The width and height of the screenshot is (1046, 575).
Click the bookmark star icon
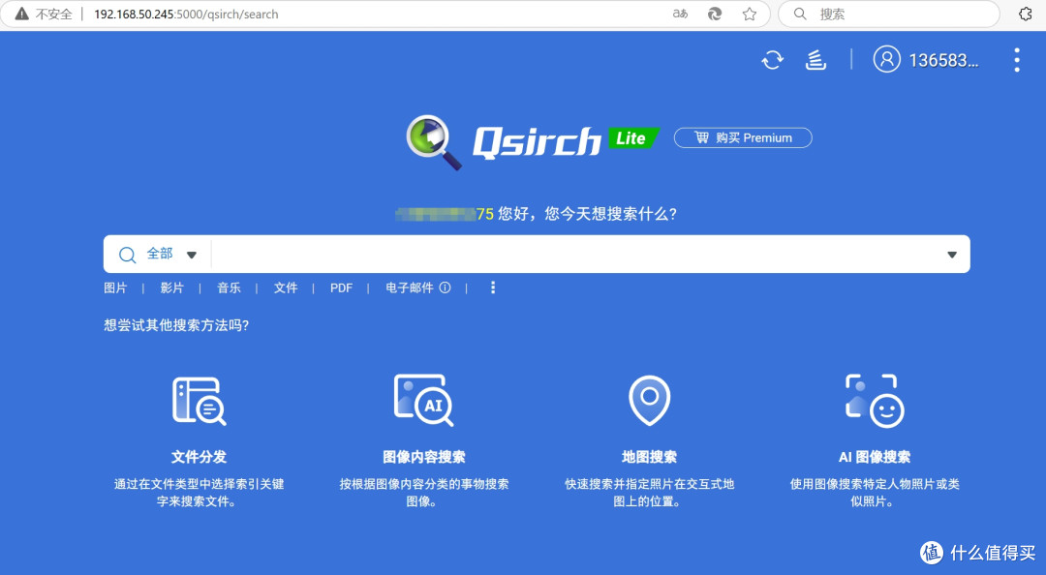point(749,14)
